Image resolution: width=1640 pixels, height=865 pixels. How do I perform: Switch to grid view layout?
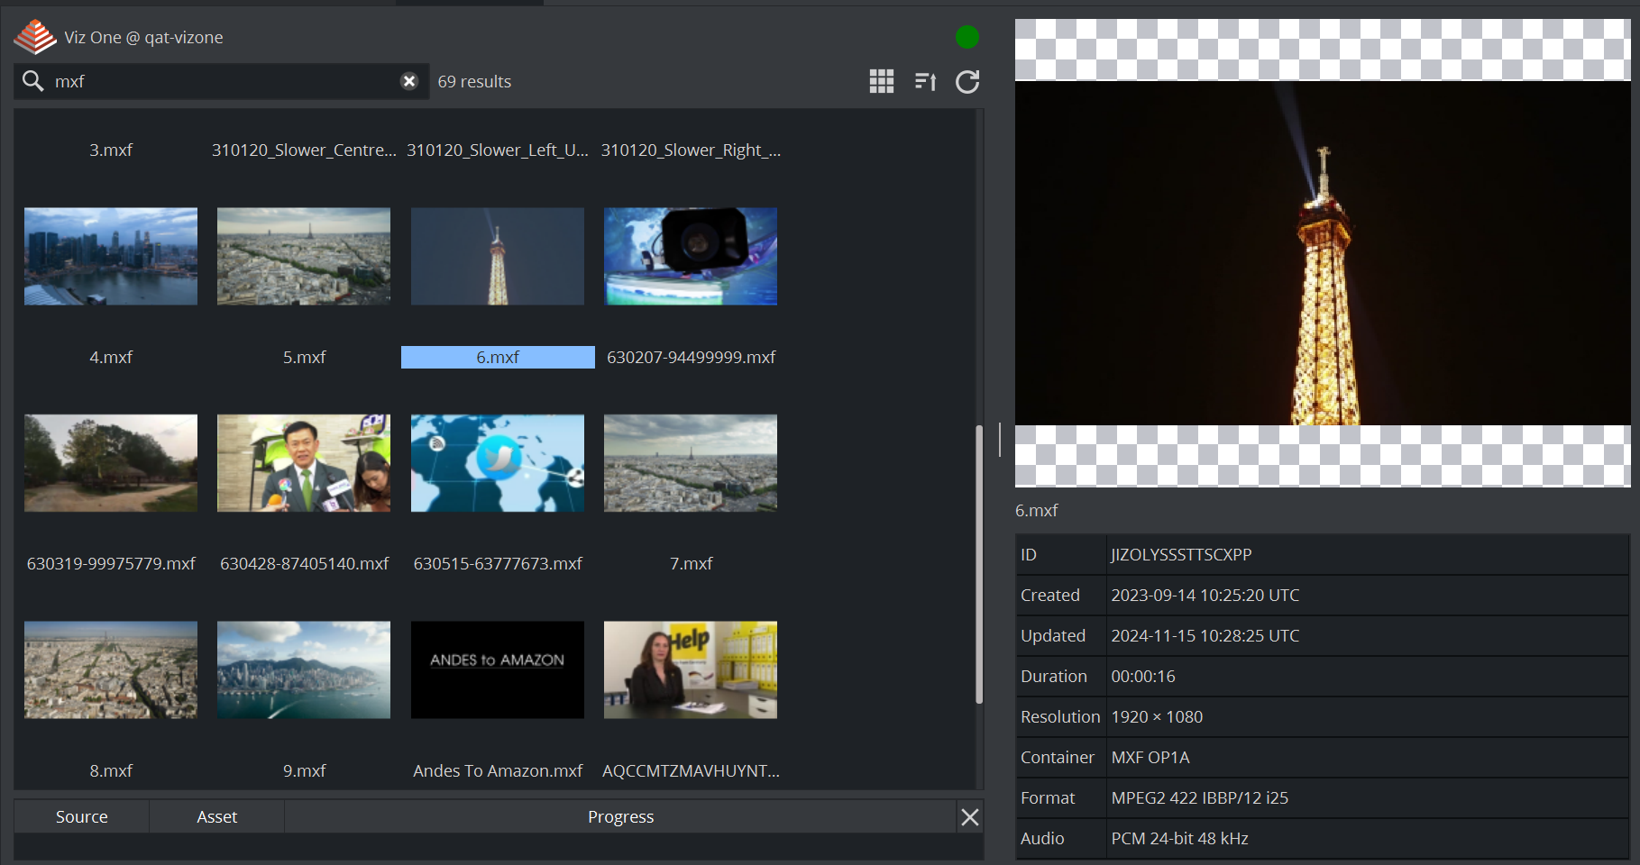(881, 82)
